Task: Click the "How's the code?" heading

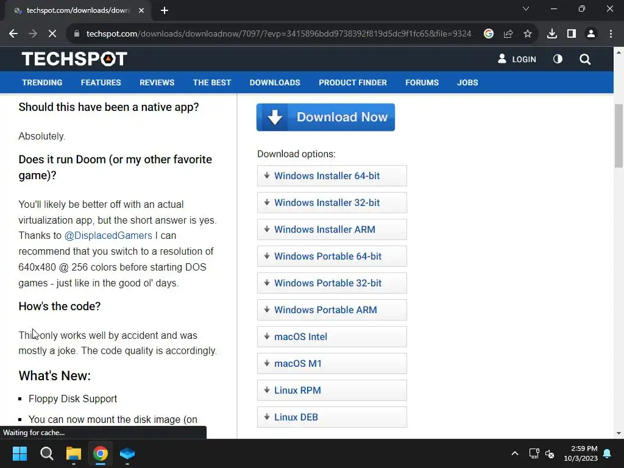Action: coord(59,307)
